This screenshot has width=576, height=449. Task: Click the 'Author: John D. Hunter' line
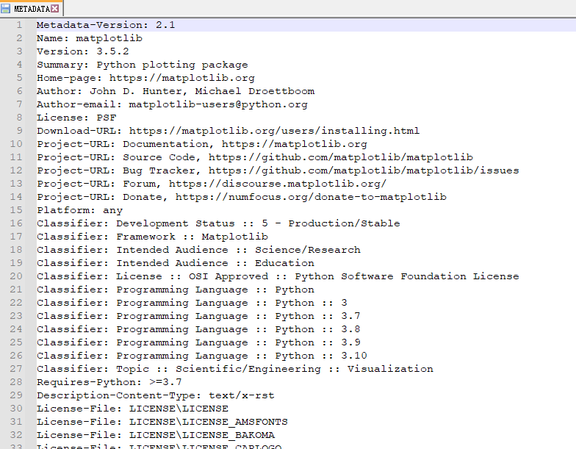pyautogui.click(x=176, y=91)
